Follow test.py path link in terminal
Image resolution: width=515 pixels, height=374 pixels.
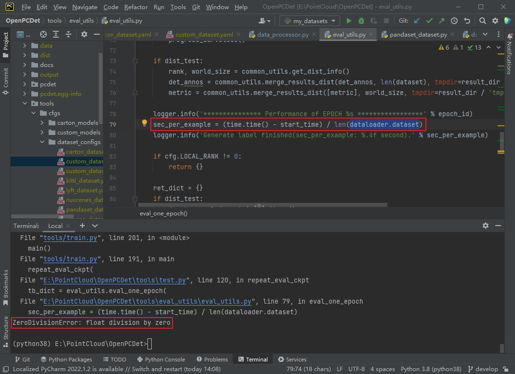(x=115, y=280)
